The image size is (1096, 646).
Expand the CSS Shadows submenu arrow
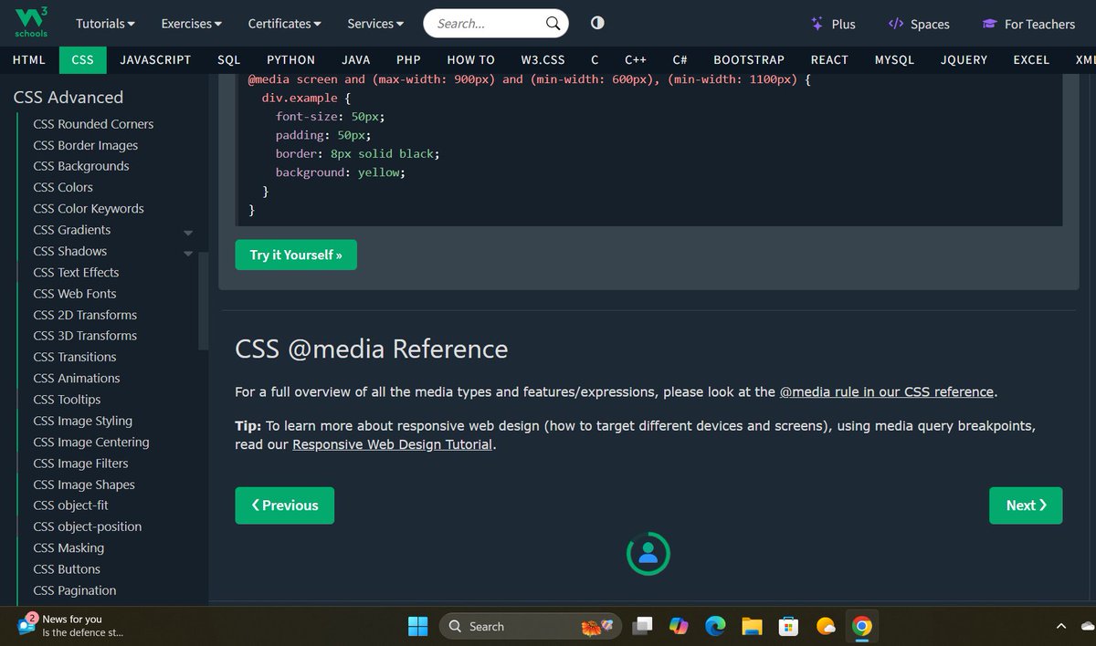tap(188, 253)
